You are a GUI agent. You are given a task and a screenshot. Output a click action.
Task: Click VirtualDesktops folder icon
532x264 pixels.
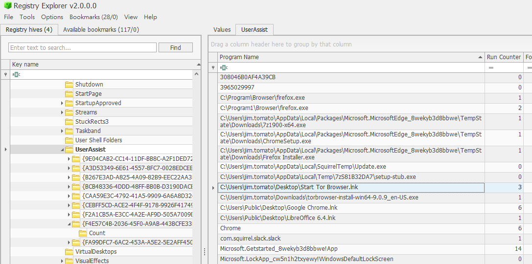pyautogui.click(x=69, y=251)
